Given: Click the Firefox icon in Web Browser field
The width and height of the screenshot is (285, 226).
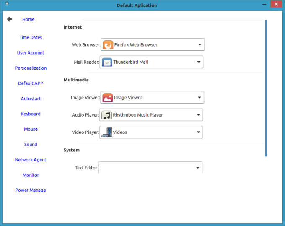Looking at the screenshot, I should [x=108, y=44].
